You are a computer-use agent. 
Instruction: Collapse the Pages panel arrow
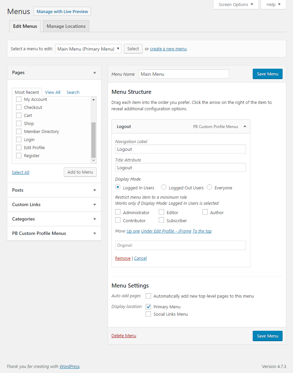click(x=95, y=73)
